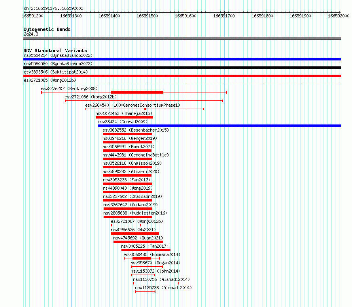The image size is (352, 307).
Task: Click the Cytogenetic Bands track title
Action: pos(47,29)
